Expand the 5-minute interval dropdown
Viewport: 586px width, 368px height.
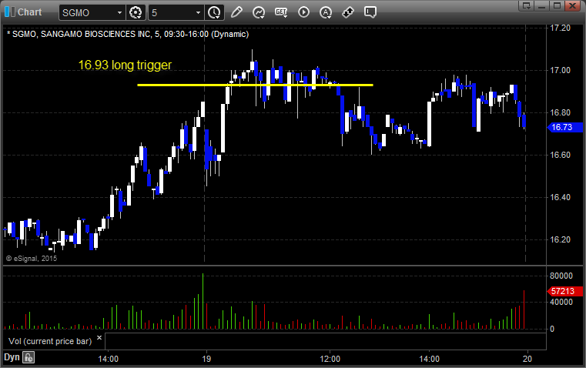pos(198,12)
